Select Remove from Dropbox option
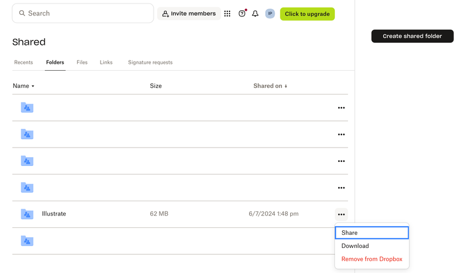This screenshot has height=273, width=457. point(371,259)
